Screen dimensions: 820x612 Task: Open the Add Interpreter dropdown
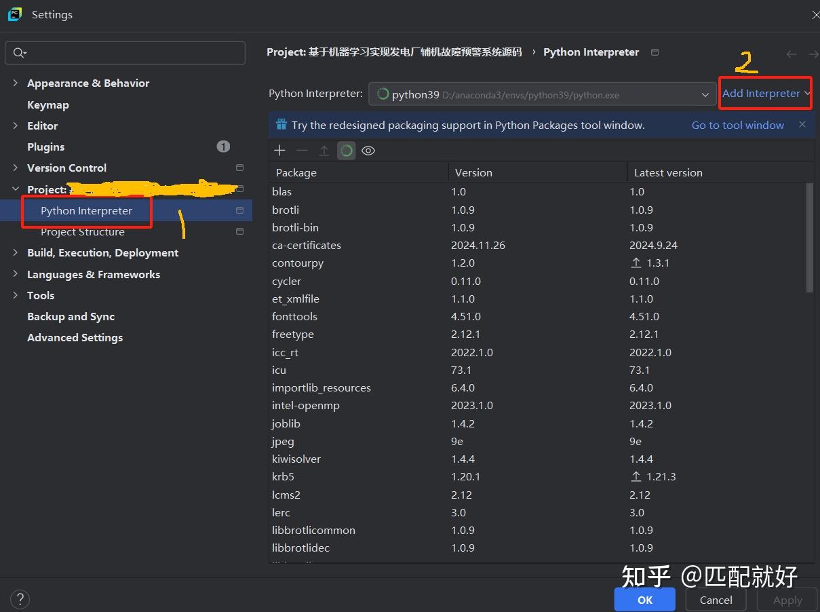coord(764,93)
